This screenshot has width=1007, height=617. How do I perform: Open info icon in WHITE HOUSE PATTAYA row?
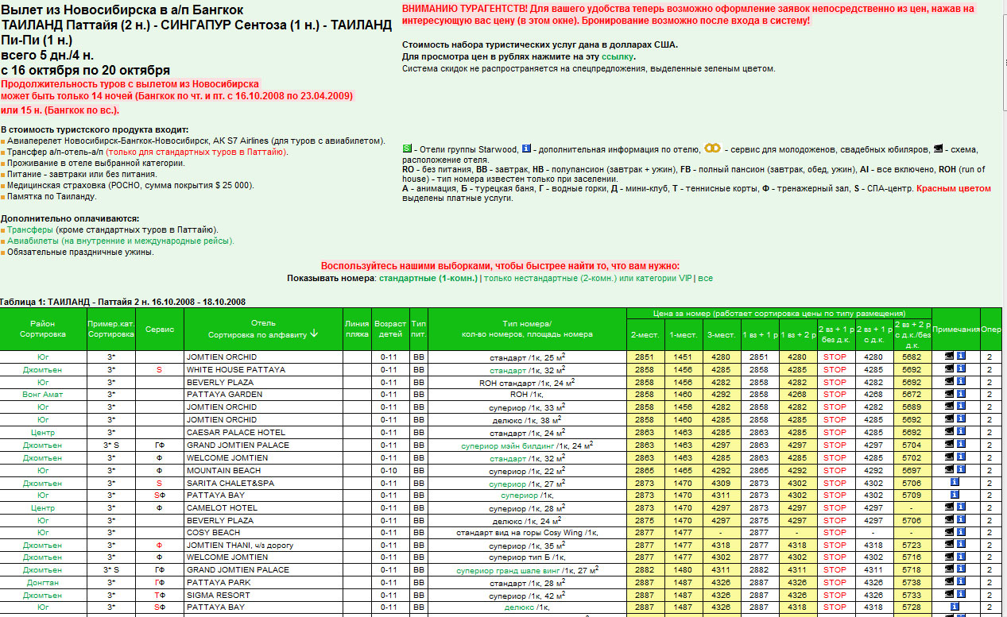[960, 369]
